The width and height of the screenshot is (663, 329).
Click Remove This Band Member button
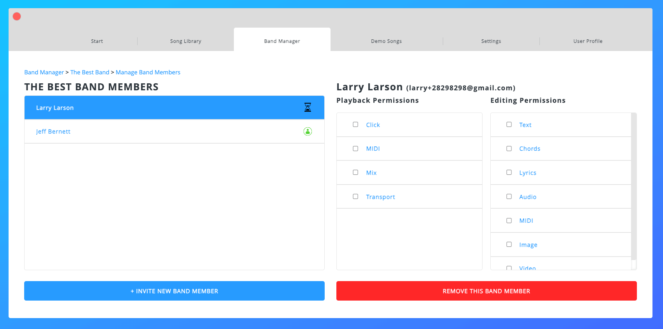(x=486, y=291)
